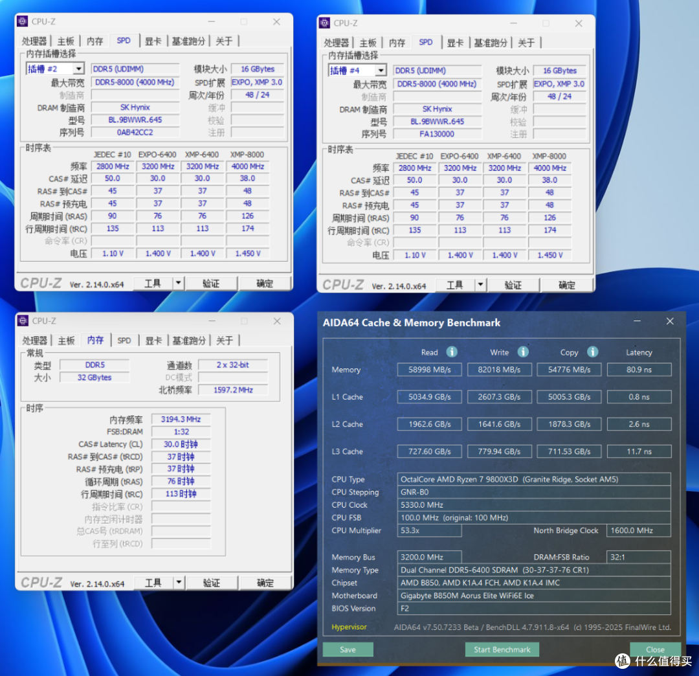Expand 工具 dropdown arrow in slot #4 window
699x676 pixels.
[480, 285]
